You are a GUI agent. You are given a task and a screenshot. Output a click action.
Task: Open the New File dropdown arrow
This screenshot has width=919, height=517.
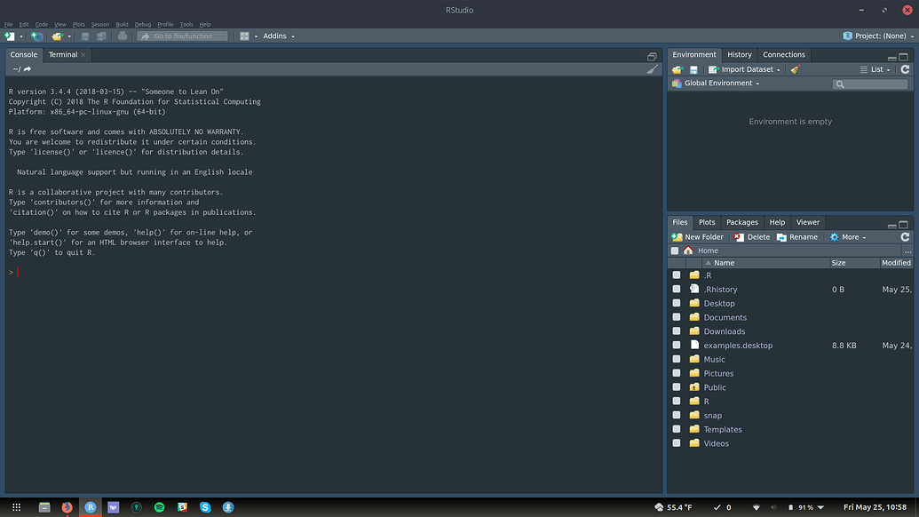pyautogui.click(x=21, y=36)
